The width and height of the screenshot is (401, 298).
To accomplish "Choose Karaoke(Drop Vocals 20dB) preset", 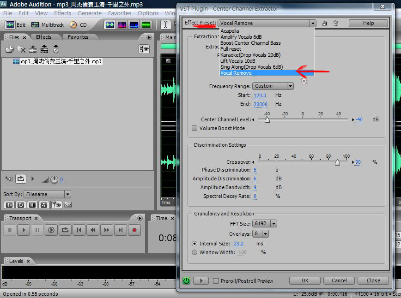I will pyautogui.click(x=267, y=55).
